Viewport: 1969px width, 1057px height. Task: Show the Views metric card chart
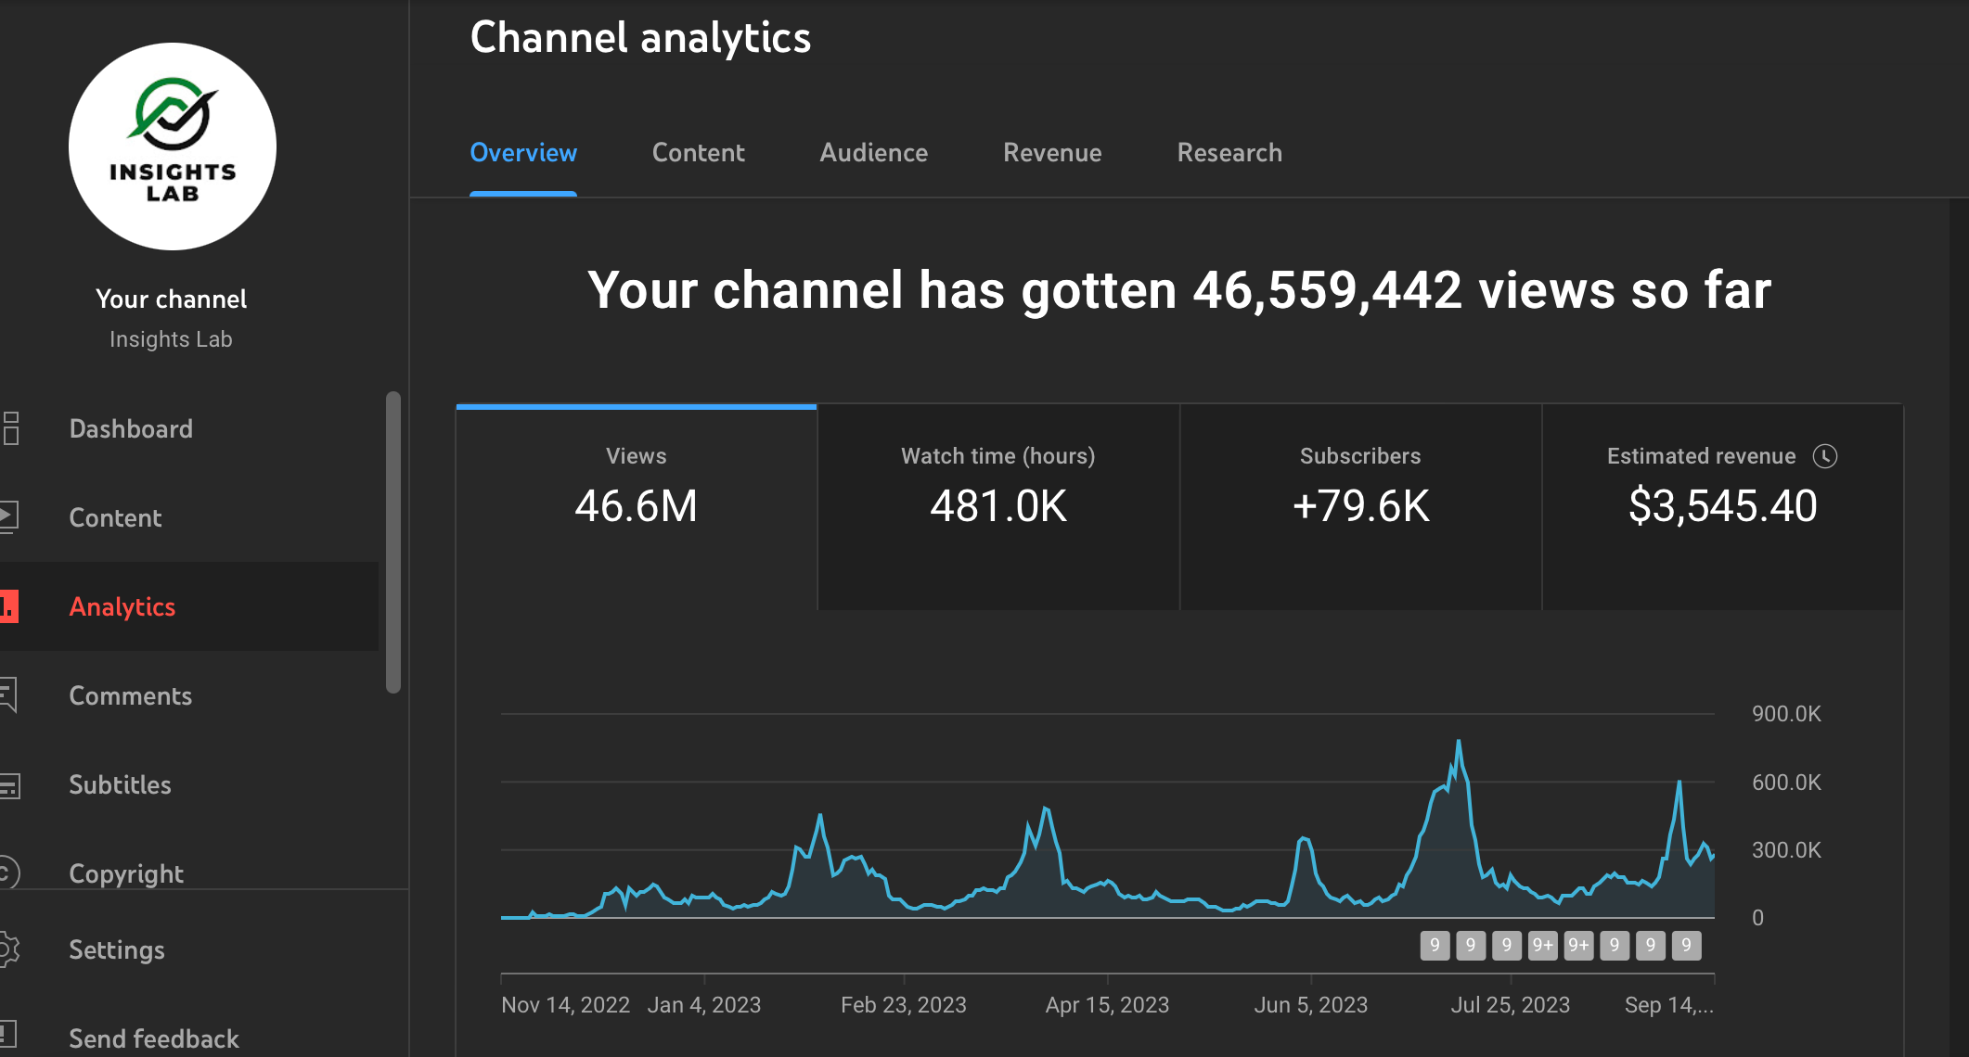(x=637, y=506)
